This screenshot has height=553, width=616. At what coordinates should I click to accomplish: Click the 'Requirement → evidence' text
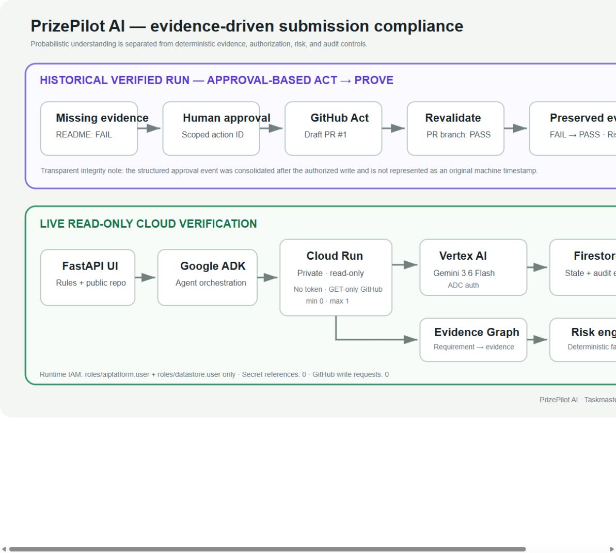point(474,347)
